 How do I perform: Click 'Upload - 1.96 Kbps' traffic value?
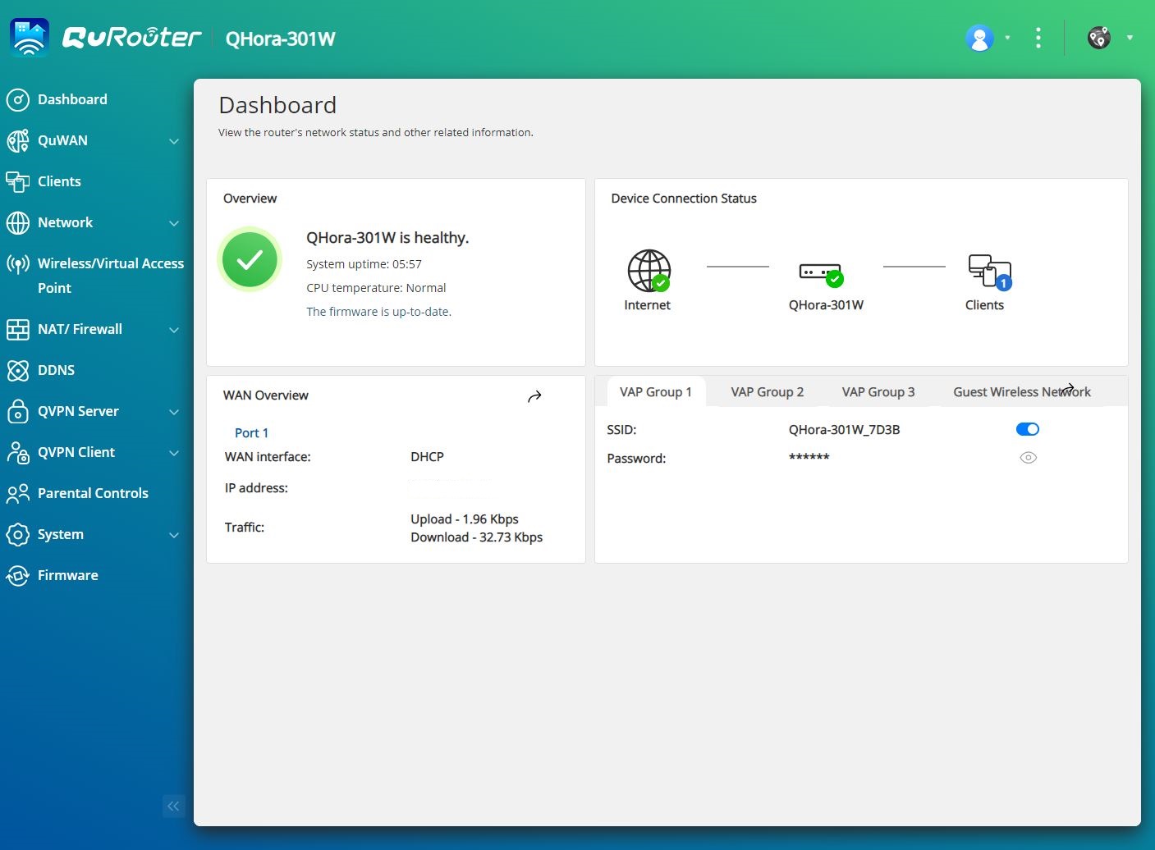coord(465,519)
